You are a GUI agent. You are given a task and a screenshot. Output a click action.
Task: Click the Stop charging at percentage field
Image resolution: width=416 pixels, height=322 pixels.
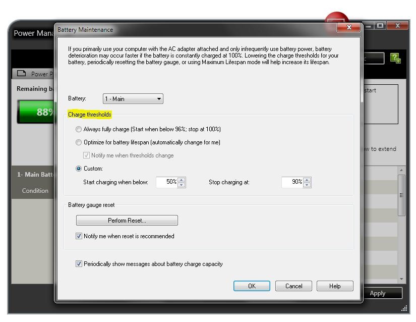pyautogui.click(x=292, y=182)
